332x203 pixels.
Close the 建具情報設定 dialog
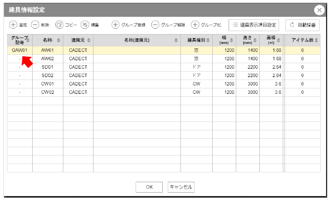click(319, 10)
